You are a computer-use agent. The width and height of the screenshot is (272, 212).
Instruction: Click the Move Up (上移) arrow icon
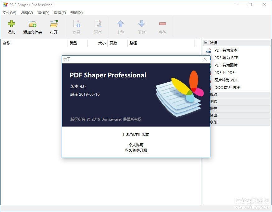[x=120, y=24]
